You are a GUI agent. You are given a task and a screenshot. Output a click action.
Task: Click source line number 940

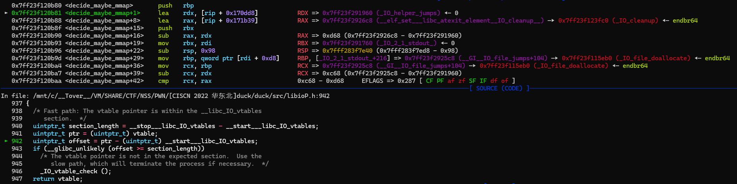pos(17,126)
